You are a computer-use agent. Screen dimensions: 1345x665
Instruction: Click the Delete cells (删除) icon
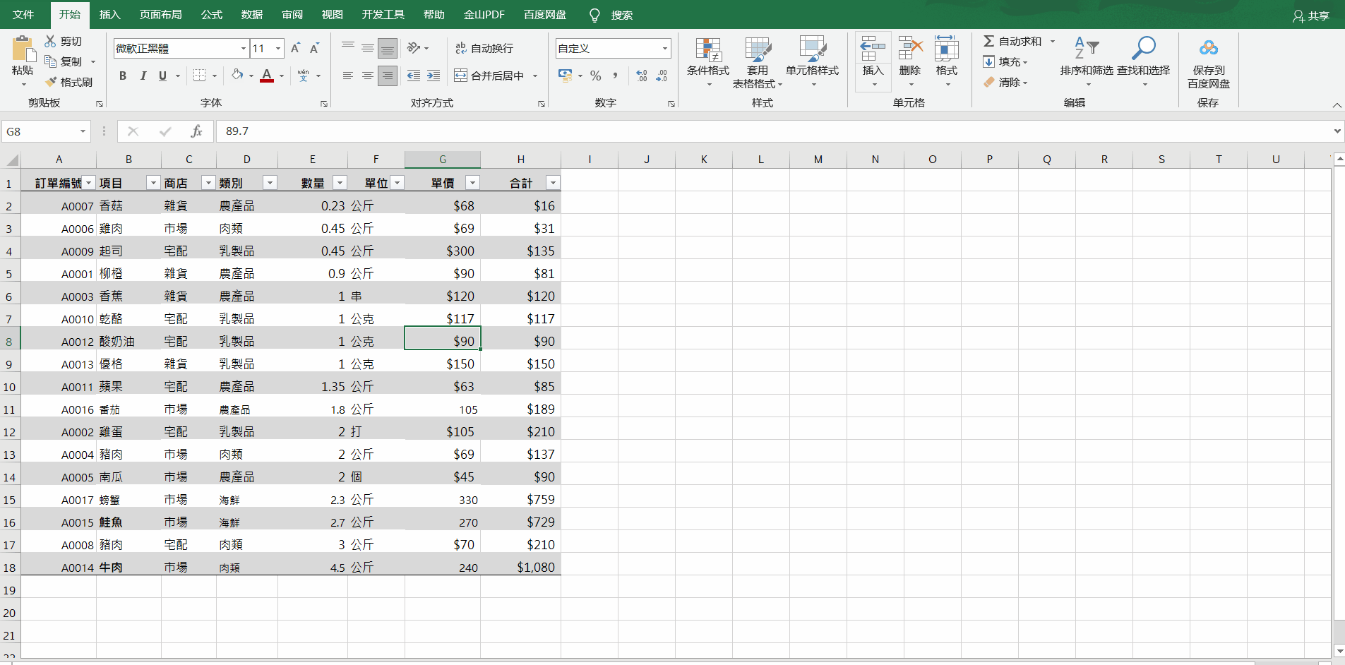tap(910, 49)
